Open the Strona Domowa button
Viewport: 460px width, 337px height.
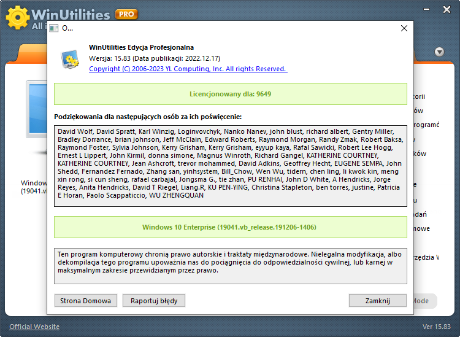click(x=86, y=301)
